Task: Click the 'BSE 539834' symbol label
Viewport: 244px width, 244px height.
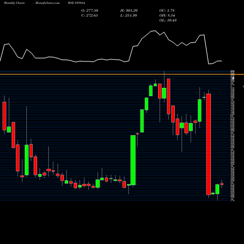Action: [77, 3]
